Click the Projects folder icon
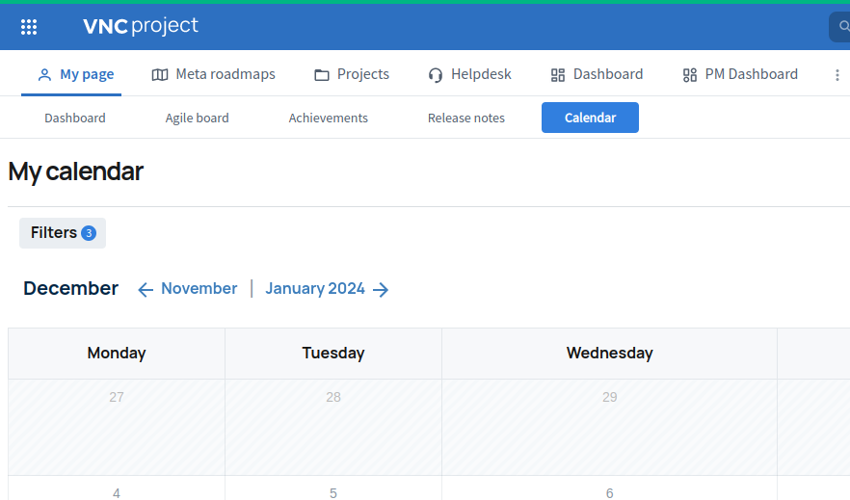 pos(322,75)
